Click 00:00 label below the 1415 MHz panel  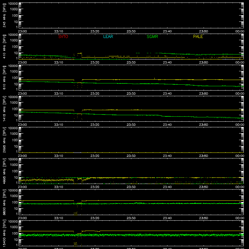pyautogui.click(x=240, y=125)
